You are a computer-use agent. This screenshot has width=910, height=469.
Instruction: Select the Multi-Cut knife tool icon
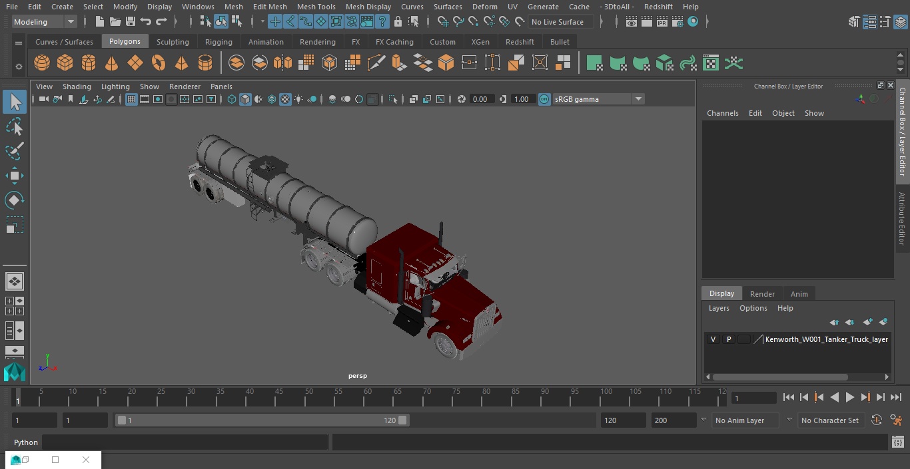pos(376,63)
